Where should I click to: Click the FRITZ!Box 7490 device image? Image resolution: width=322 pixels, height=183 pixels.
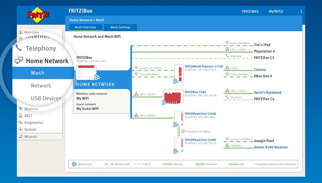coord(174,97)
